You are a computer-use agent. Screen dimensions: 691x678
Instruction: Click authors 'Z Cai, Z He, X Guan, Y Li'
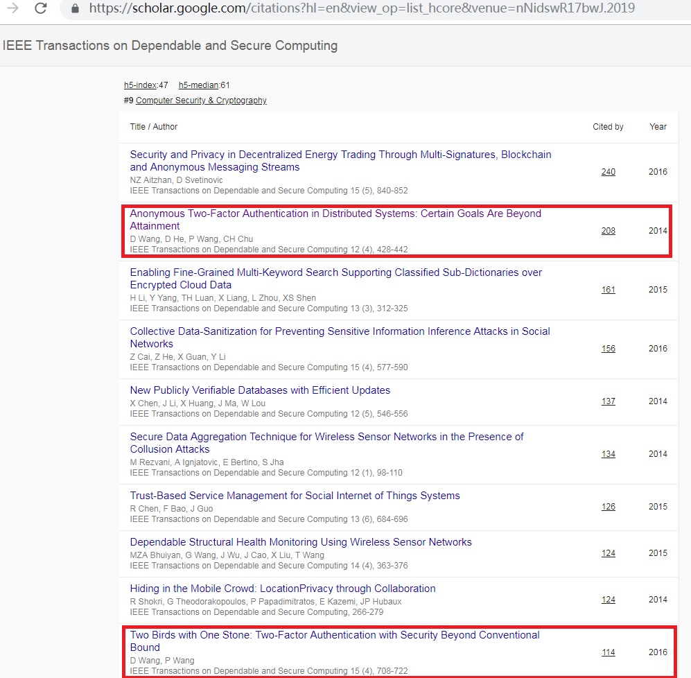pos(177,356)
